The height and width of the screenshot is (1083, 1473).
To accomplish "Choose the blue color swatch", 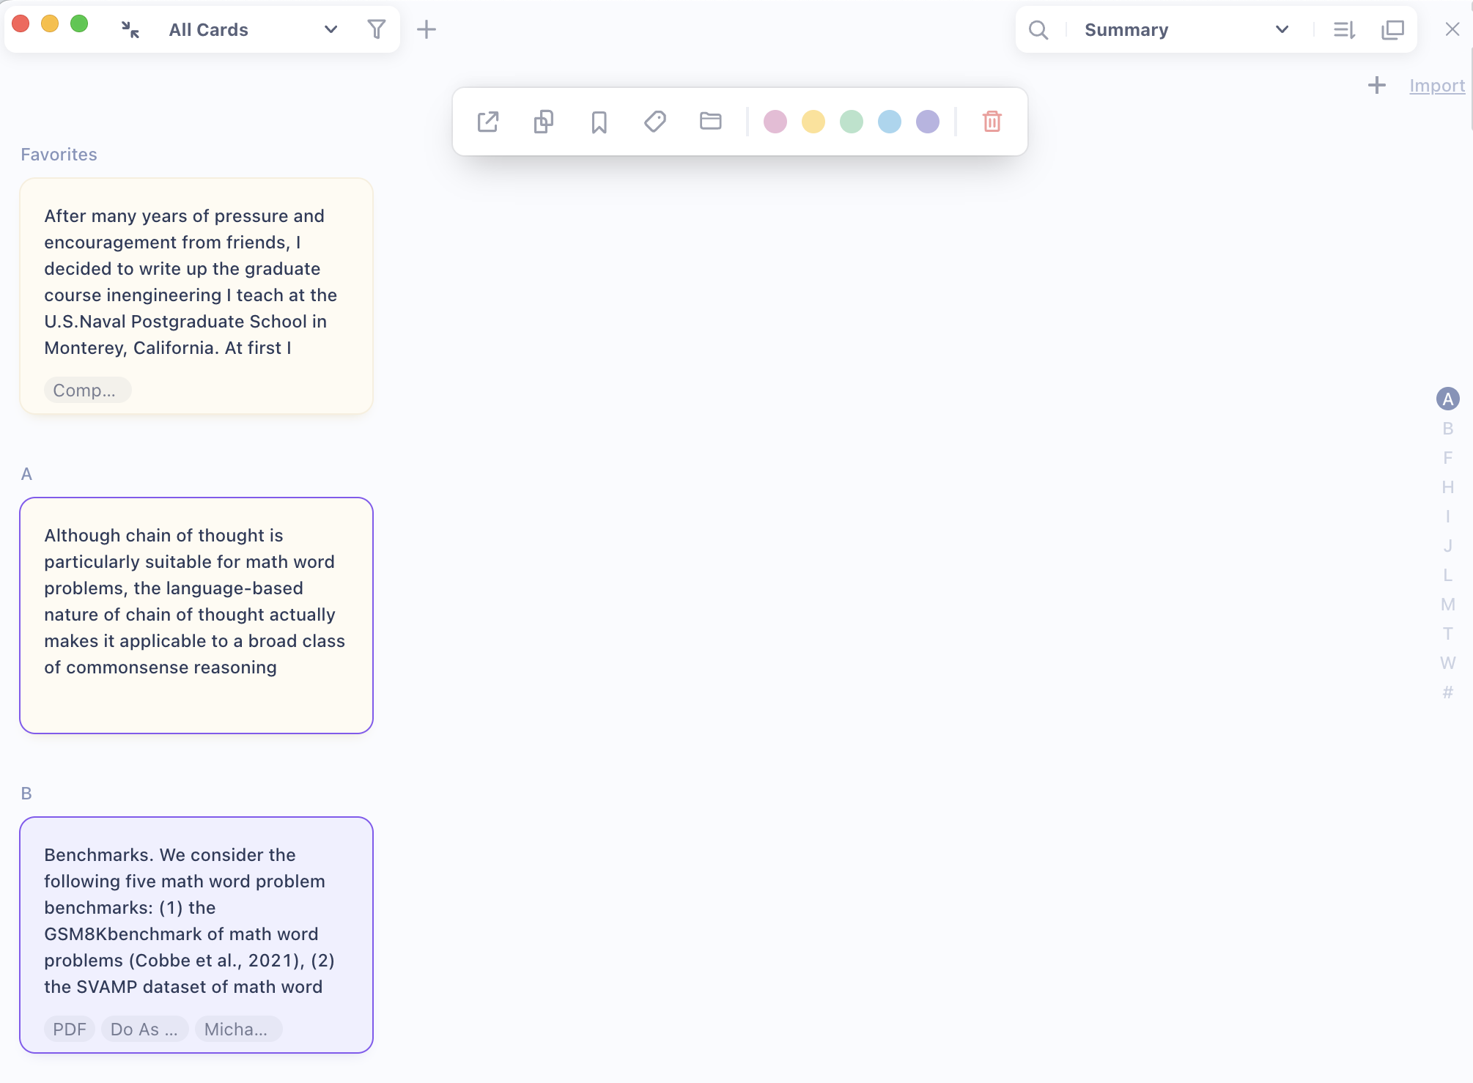I will [x=890, y=122].
